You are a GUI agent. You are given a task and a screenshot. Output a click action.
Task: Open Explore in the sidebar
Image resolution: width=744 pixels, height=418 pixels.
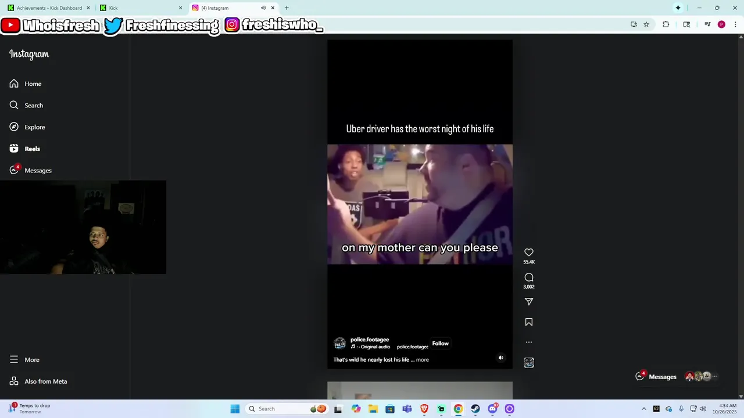(27, 127)
